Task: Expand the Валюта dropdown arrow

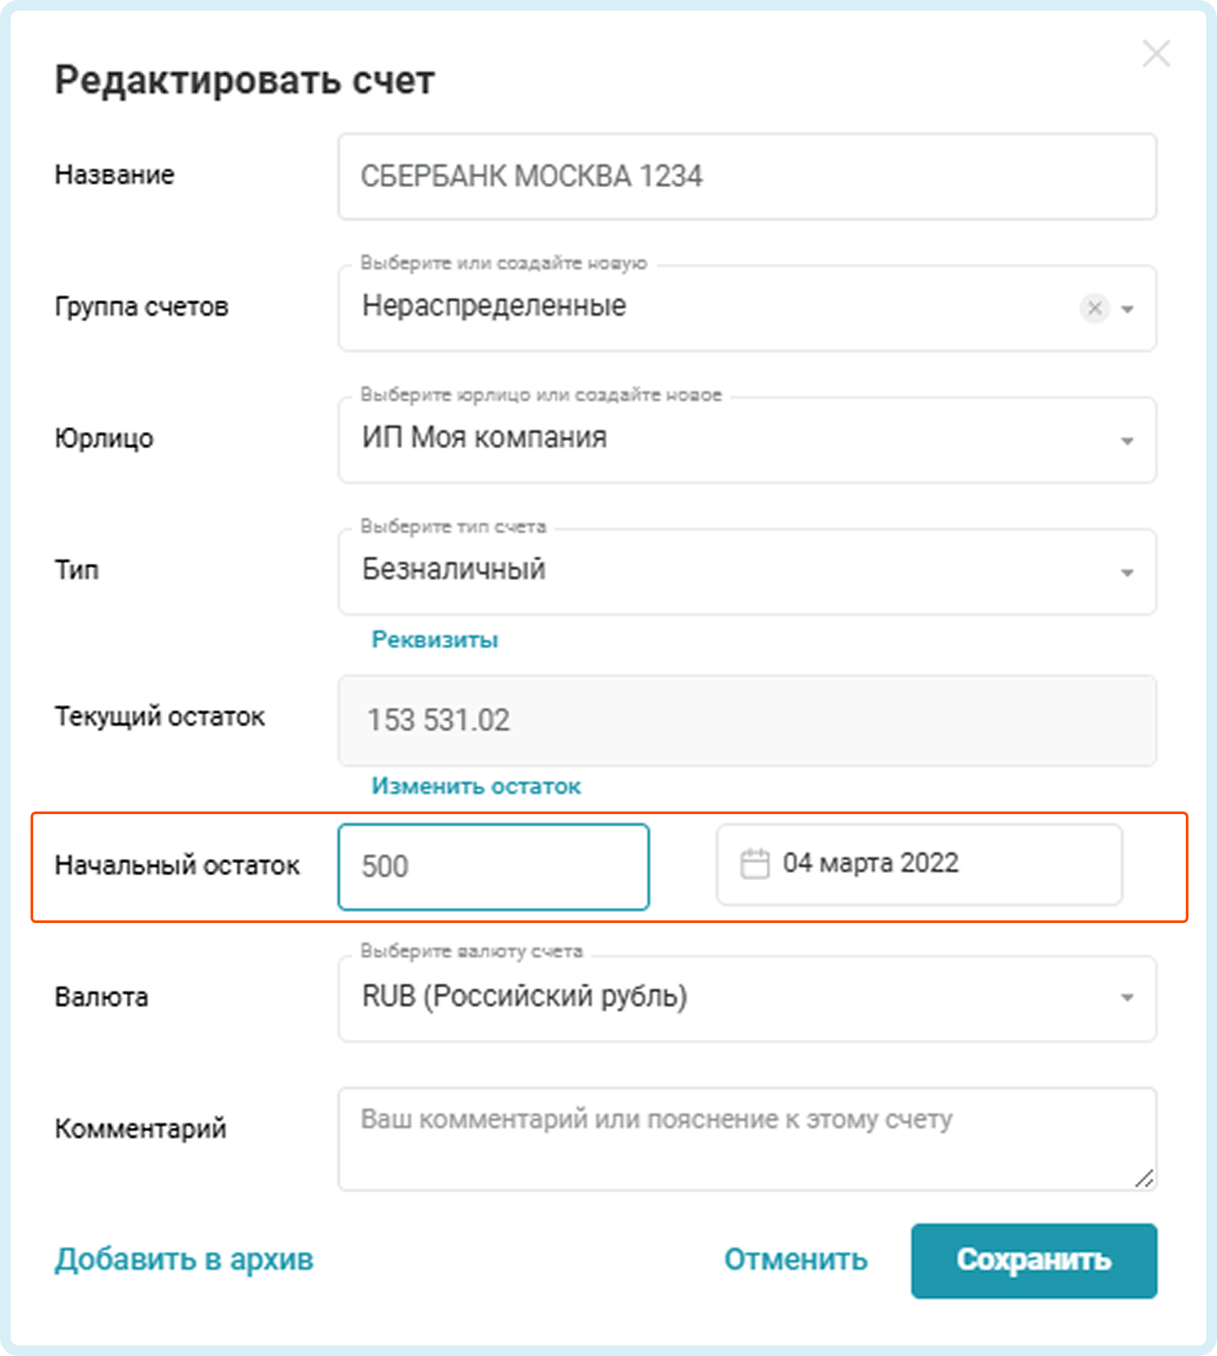Action: [1127, 998]
